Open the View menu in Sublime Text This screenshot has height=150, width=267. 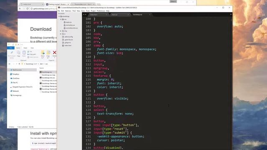(x=78, y=11)
